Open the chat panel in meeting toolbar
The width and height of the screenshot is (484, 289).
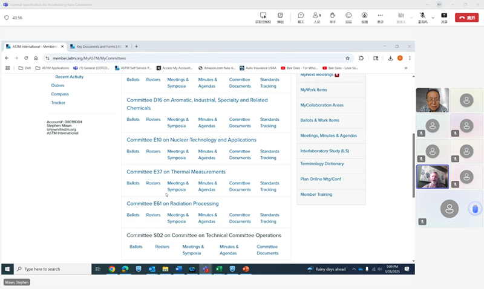pyautogui.click(x=301, y=17)
